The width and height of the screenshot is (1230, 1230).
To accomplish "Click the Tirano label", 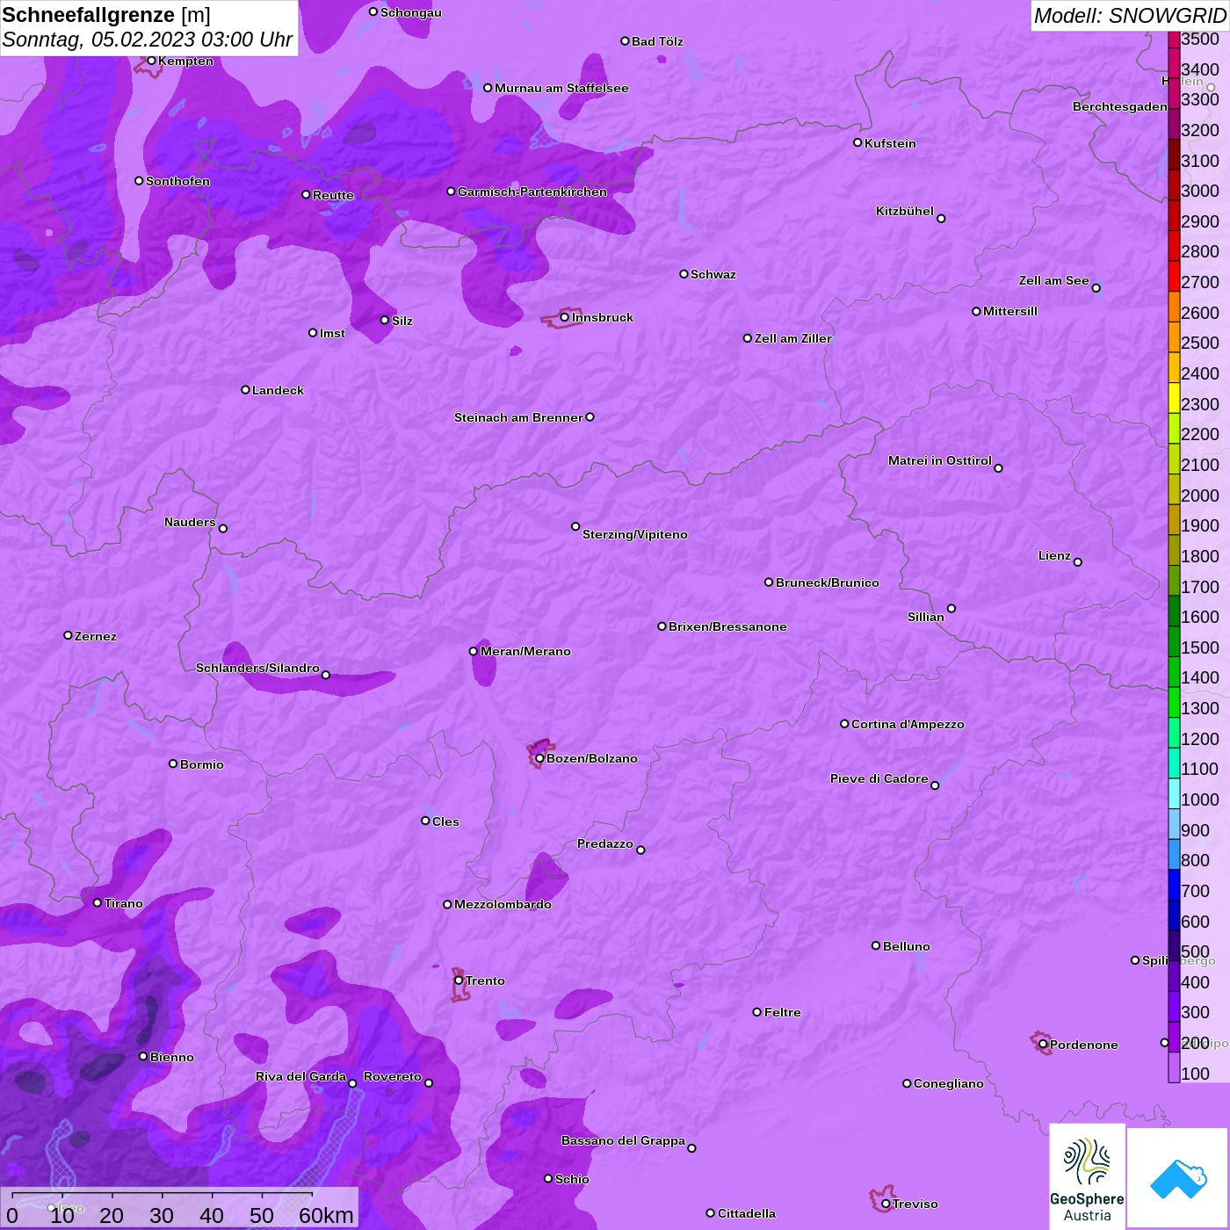I will pyautogui.click(x=124, y=903).
